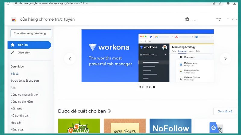
Task: Expand the account dropdown arrow
Action: pos(236,19)
